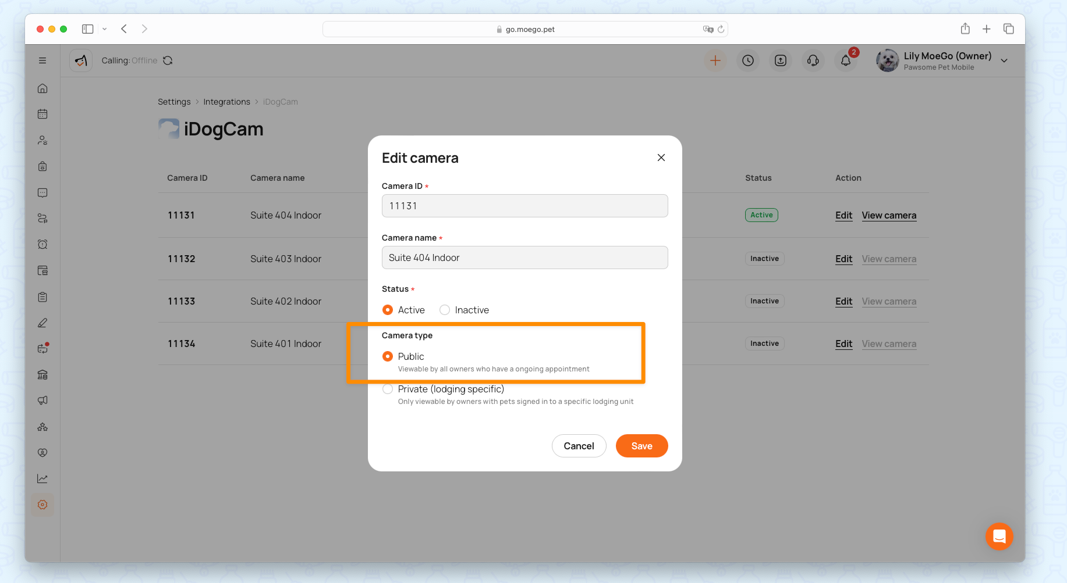Click the Camera name input field
Screen dimensions: 1067x583
[x=524, y=257]
